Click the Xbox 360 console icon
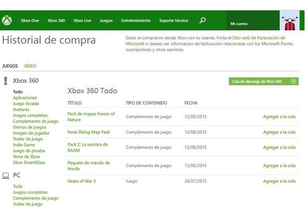 6,81
